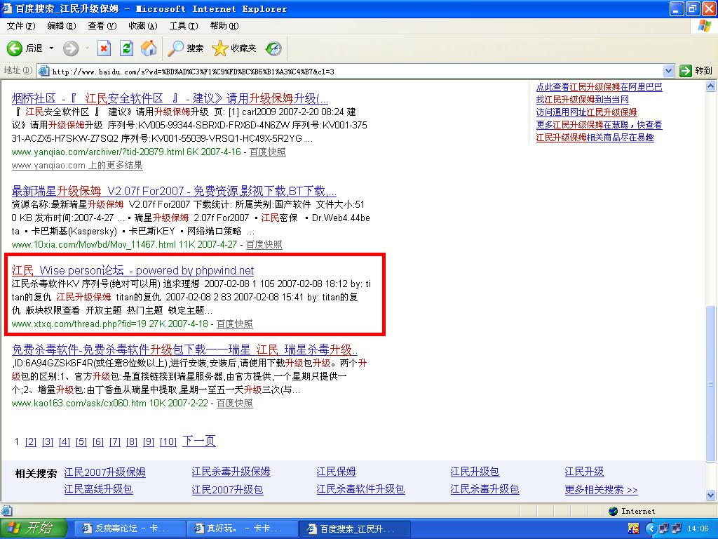Open 百度快照 for the 10xia.com result
This screenshot has height=539, width=718.
264,244
